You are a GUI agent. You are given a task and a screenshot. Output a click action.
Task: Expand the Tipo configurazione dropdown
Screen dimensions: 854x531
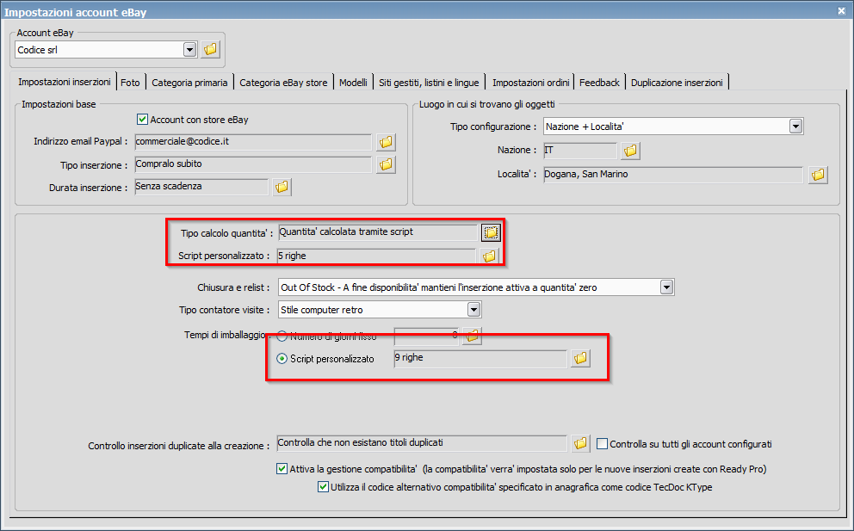(795, 127)
